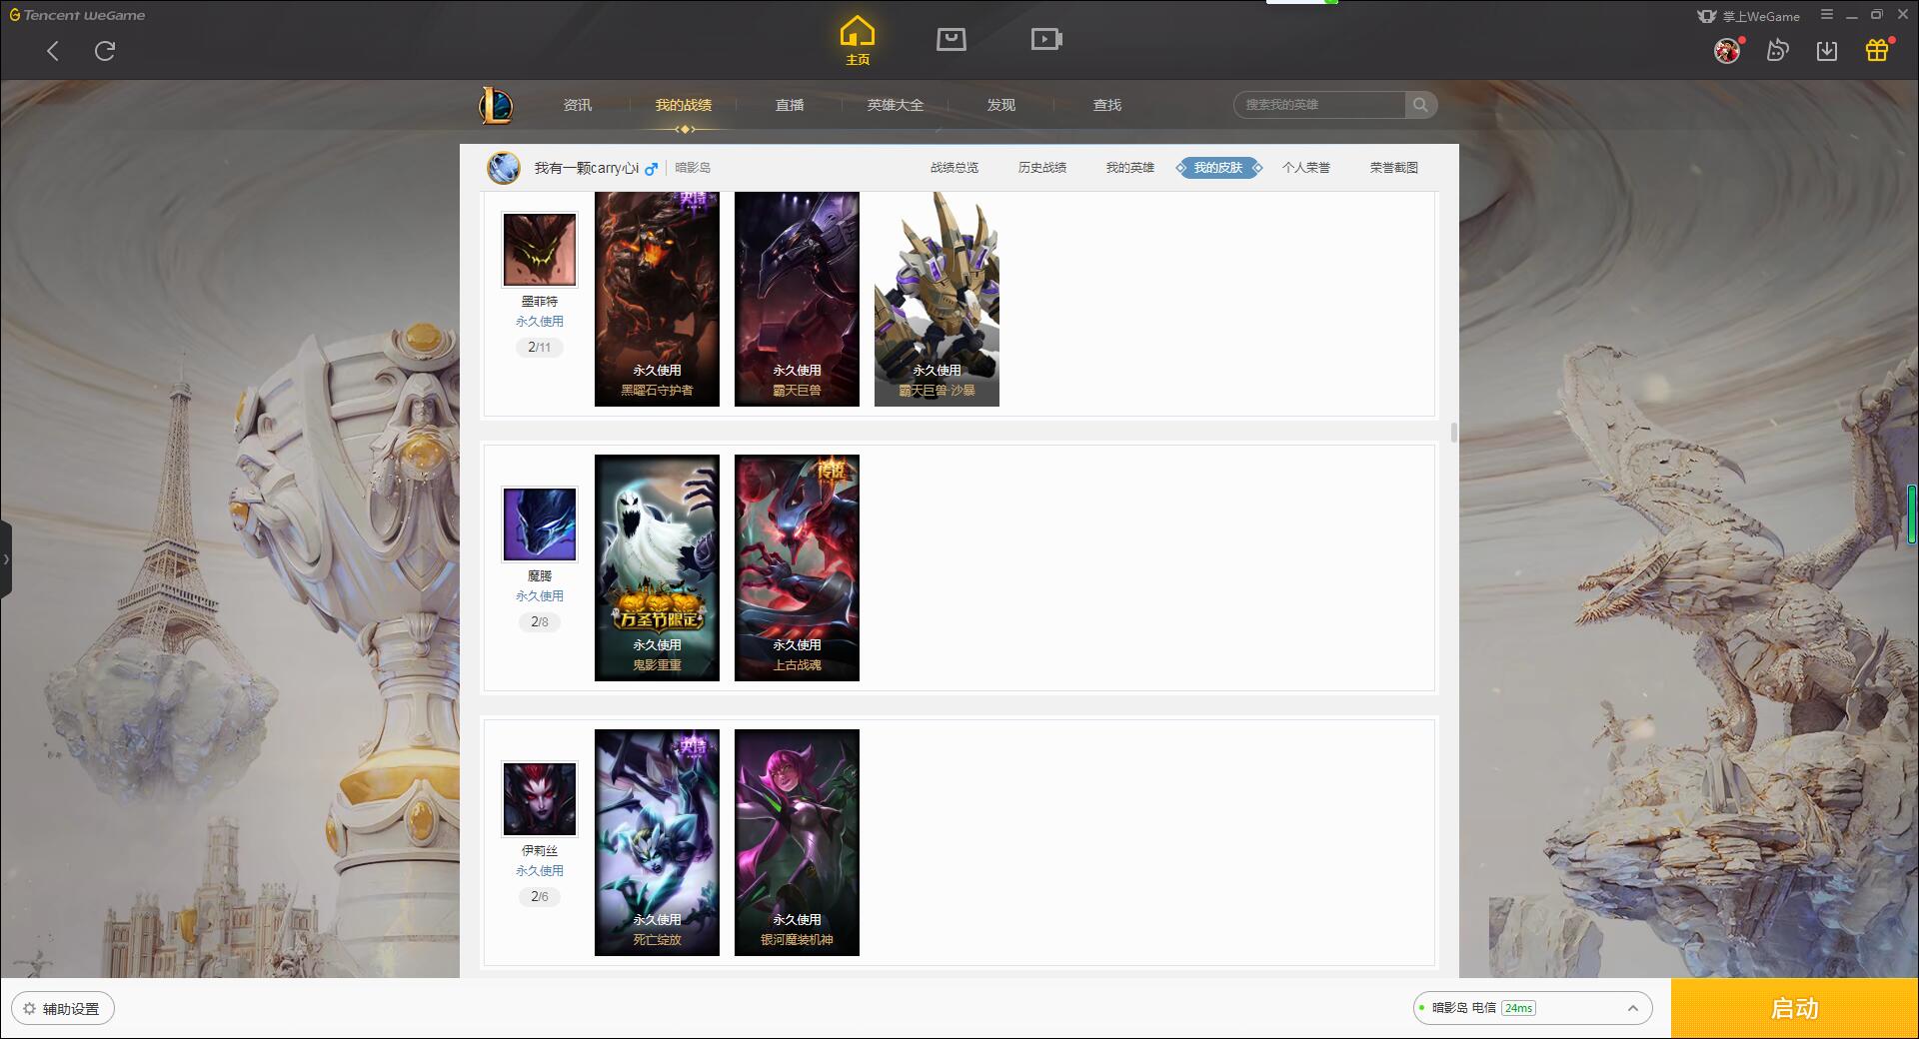Open 霸天巨兽 skin card
The height and width of the screenshot is (1039, 1919).
pos(797,299)
